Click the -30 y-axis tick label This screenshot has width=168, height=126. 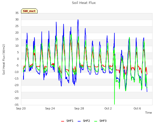(16, 98)
